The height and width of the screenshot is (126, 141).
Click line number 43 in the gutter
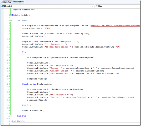[9, 121]
